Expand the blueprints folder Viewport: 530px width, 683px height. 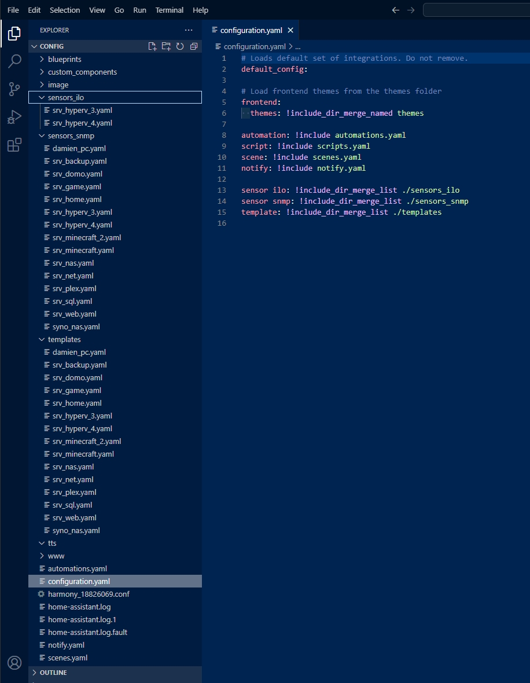click(64, 59)
